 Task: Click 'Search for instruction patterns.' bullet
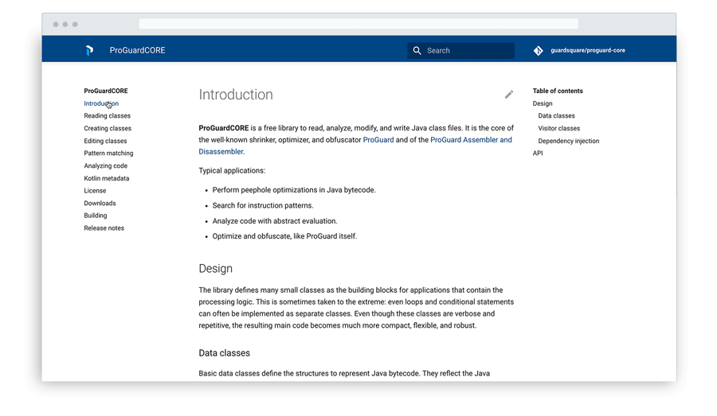click(263, 205)
